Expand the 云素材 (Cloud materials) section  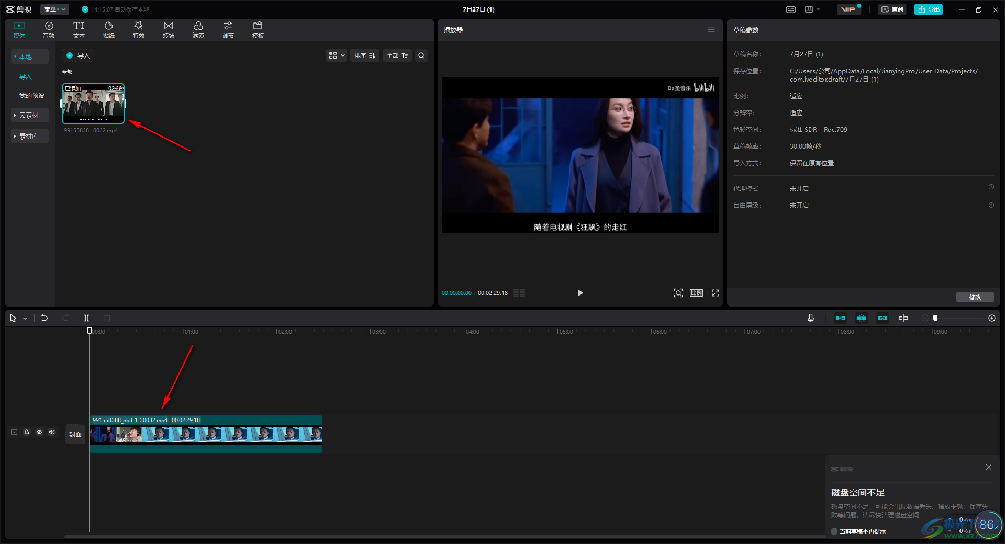[30, 115]
